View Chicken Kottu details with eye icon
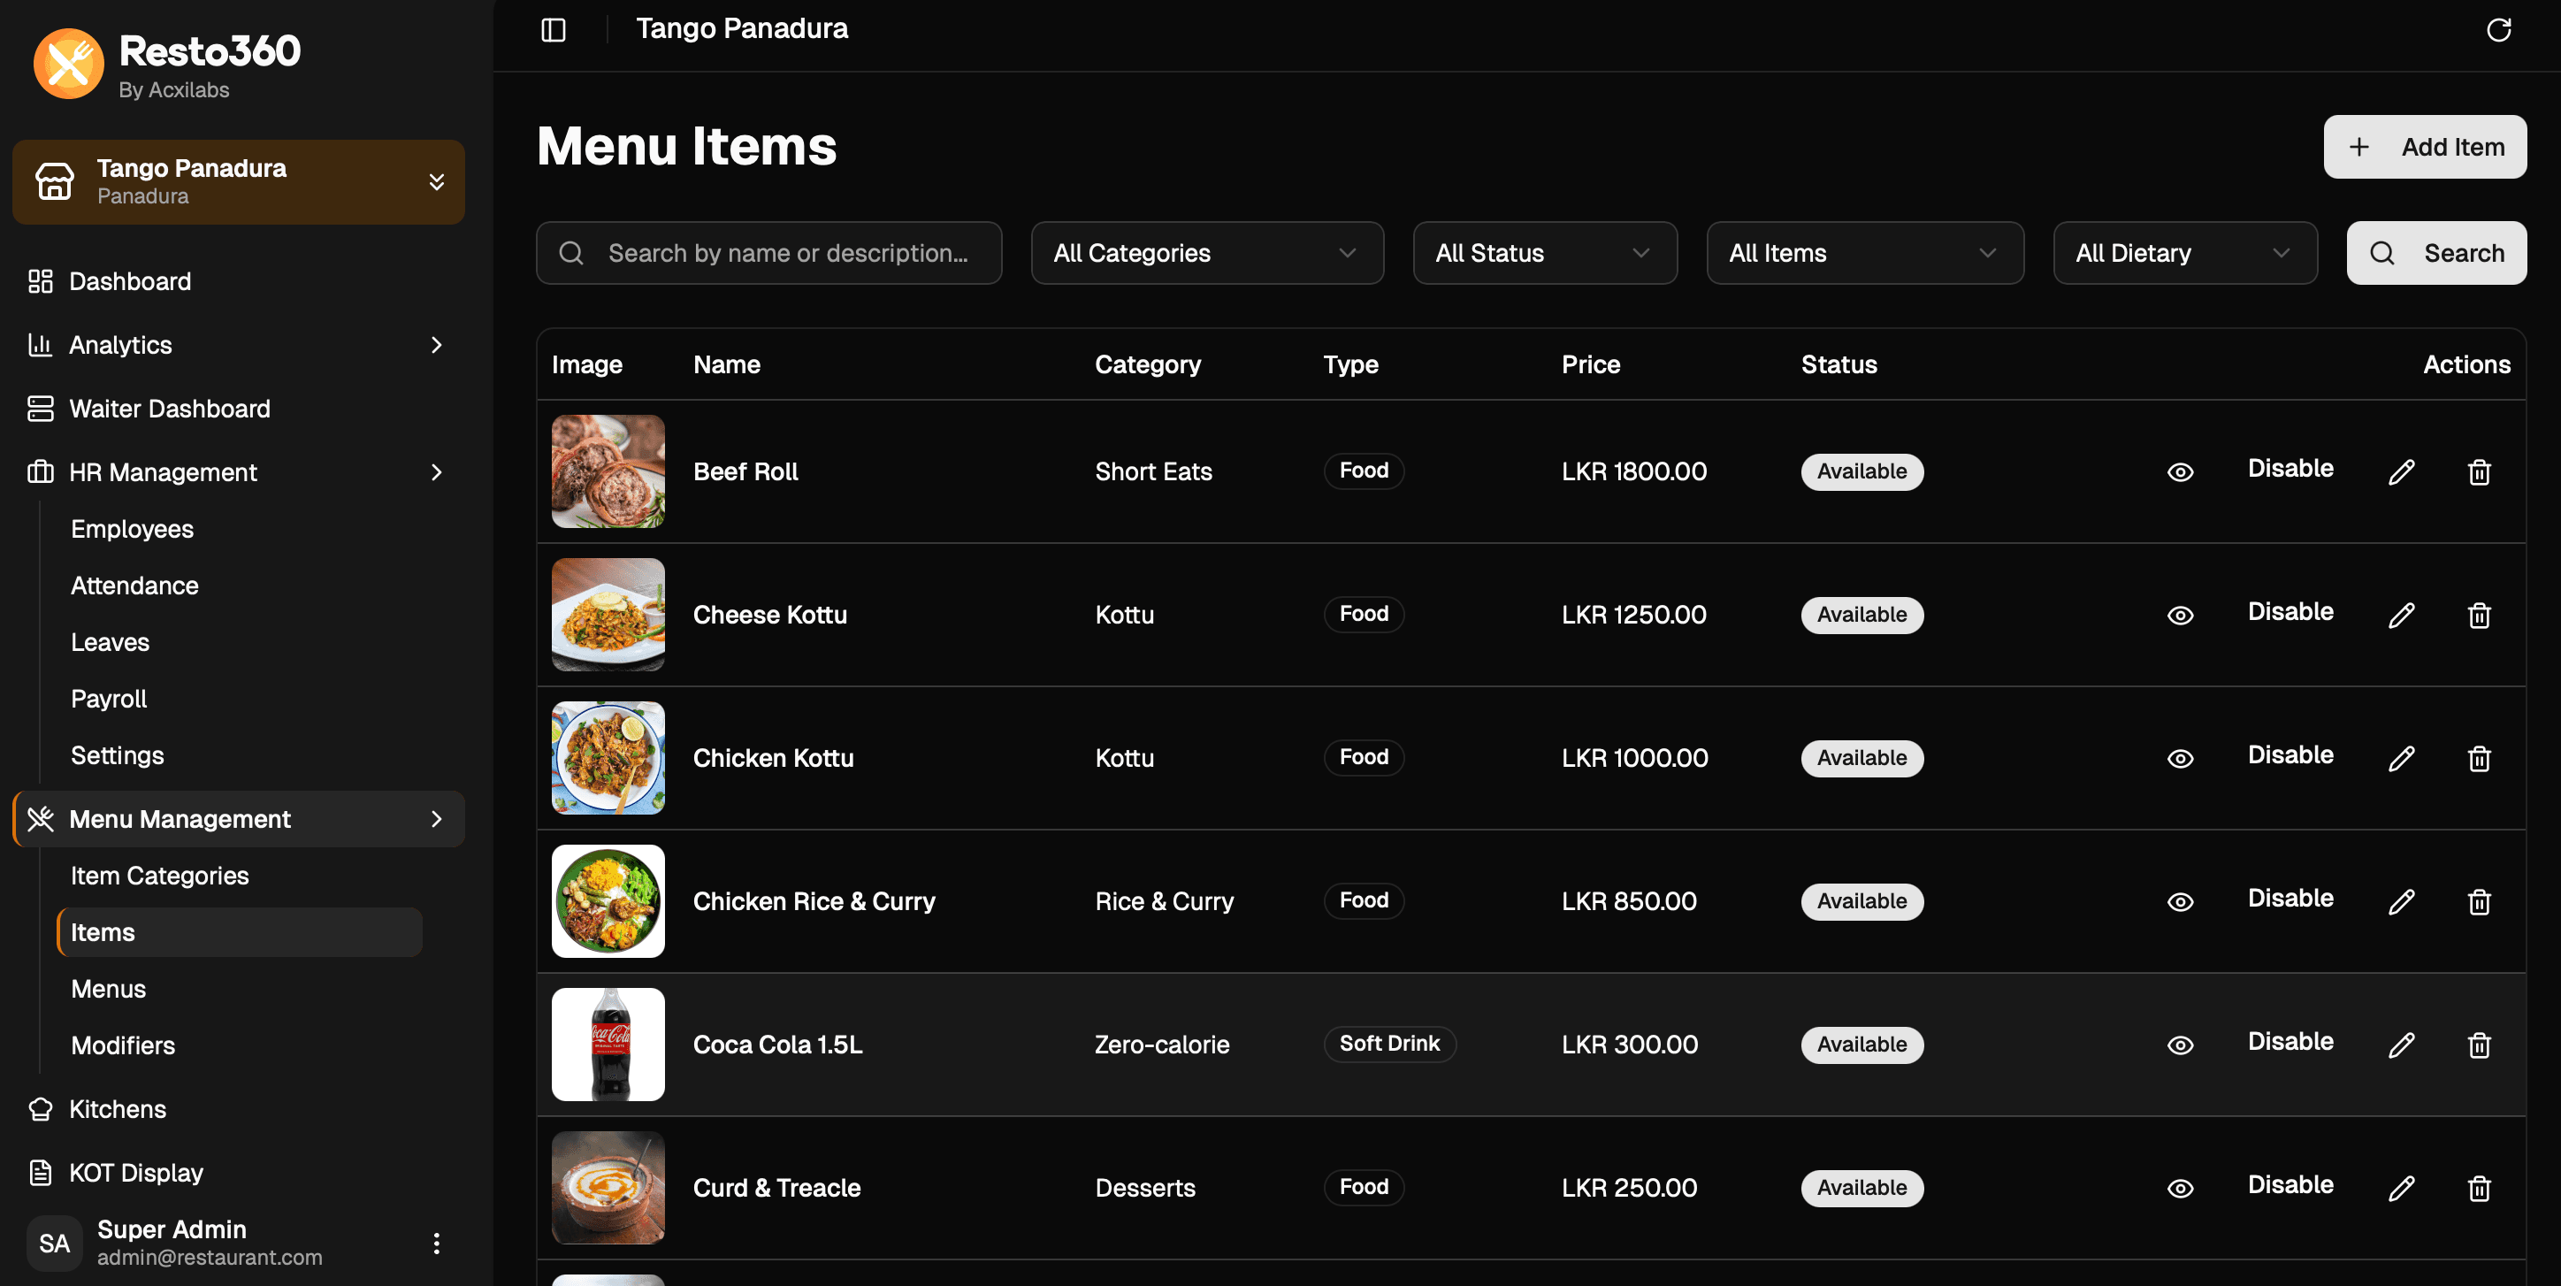Image resolution: width=2561 pixels, height=1286 pixels. click(x=2180, y=758)
